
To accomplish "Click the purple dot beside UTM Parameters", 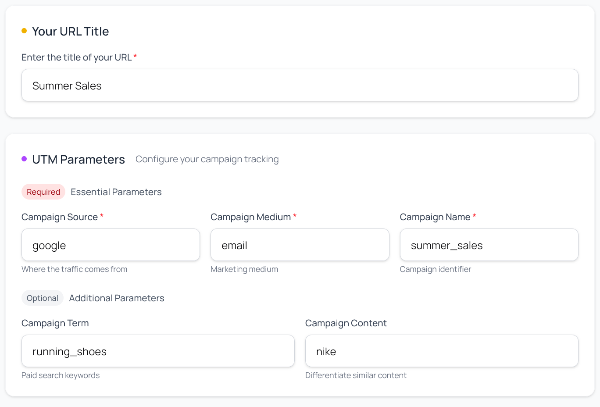I will (x=25, y=159).
